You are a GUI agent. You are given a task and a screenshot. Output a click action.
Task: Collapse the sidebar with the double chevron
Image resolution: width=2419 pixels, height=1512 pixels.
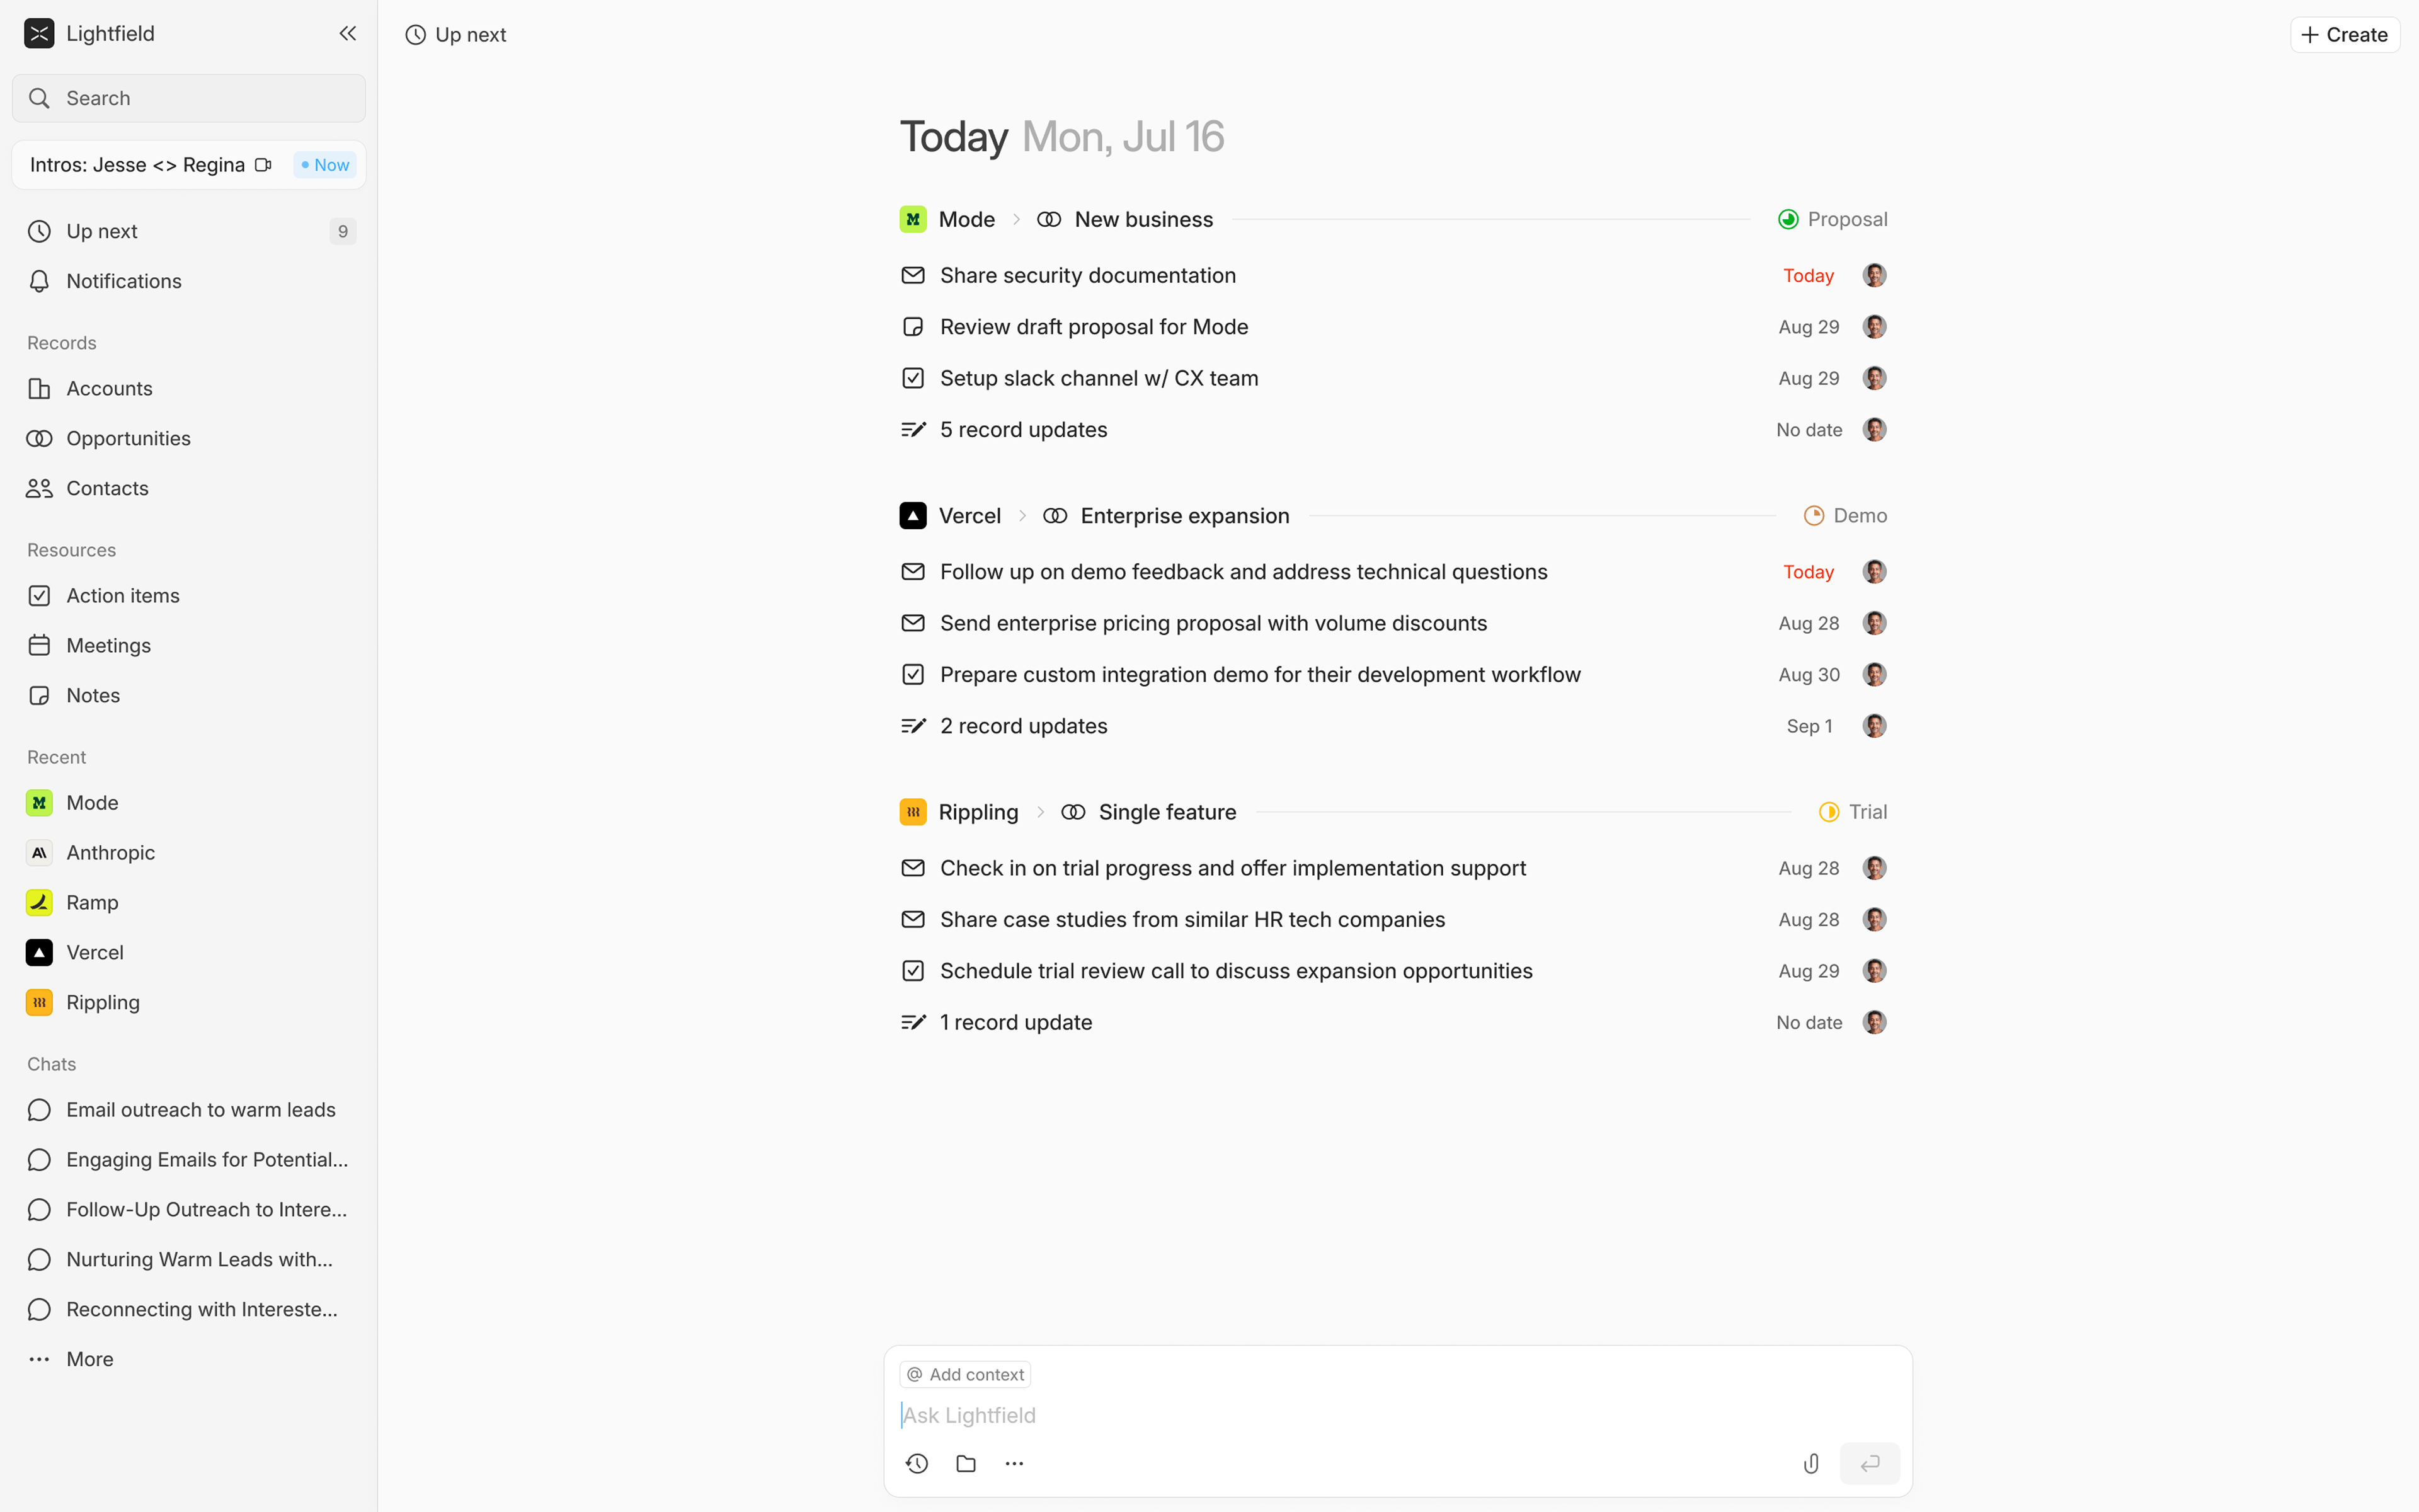(x=348, y=33)
